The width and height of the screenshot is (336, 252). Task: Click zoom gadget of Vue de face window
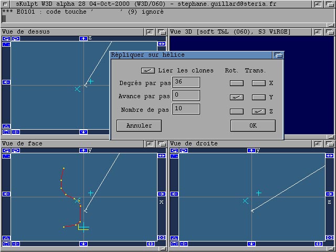150,144
